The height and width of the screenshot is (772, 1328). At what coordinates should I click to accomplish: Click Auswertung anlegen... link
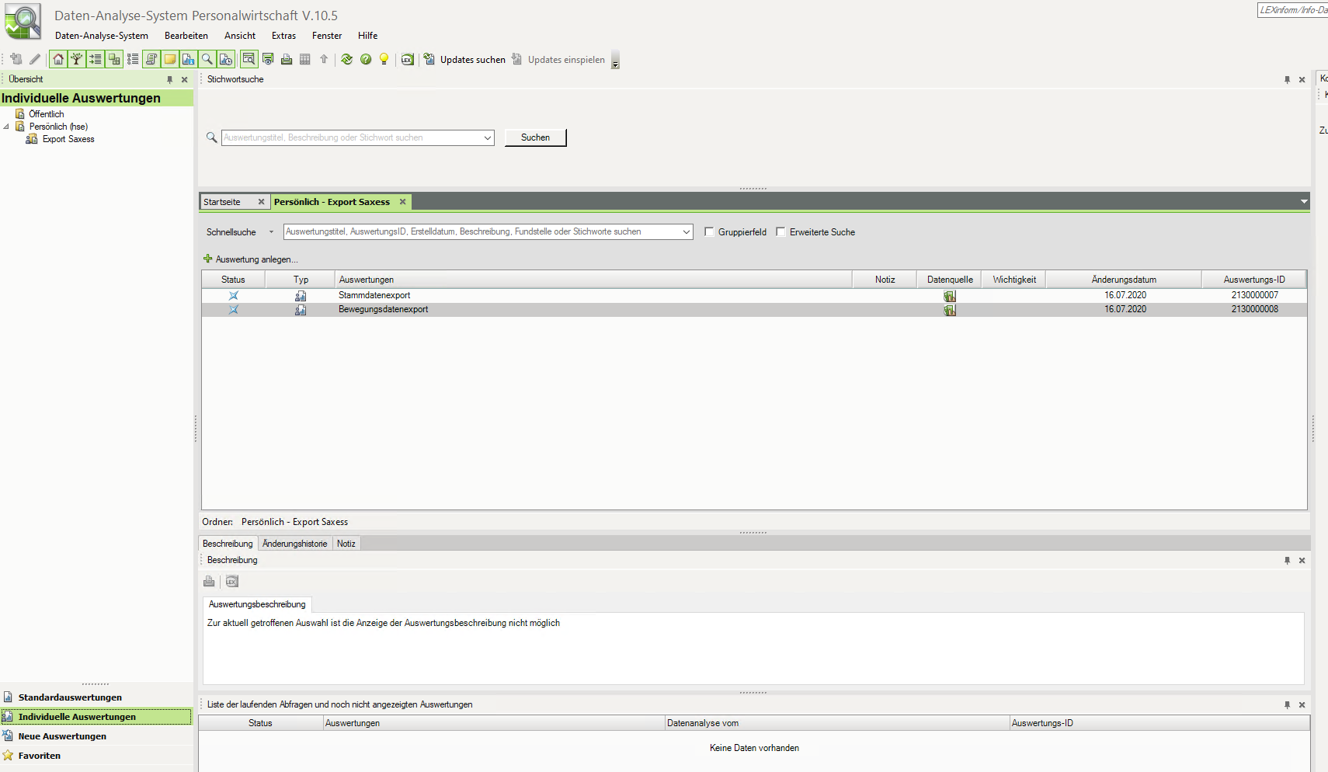[256, 259]
